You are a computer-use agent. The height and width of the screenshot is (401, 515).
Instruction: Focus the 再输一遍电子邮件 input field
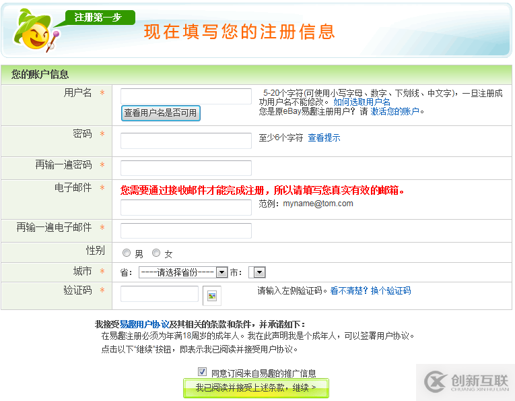[186, 230]
